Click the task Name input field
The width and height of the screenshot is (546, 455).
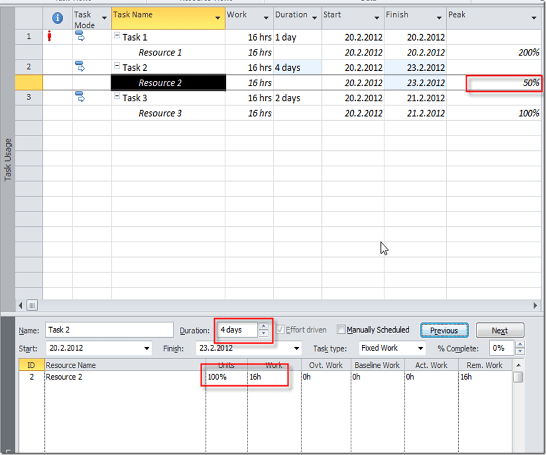(109, 330)
